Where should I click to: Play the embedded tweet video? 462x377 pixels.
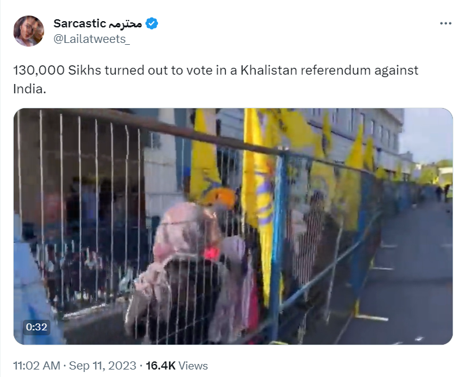click(x=233, y=226)
